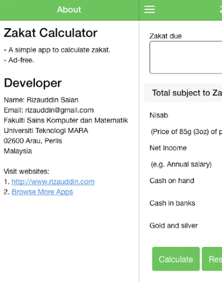Select the Cash in banks label
Screen dimensions: 222x282
172,203
